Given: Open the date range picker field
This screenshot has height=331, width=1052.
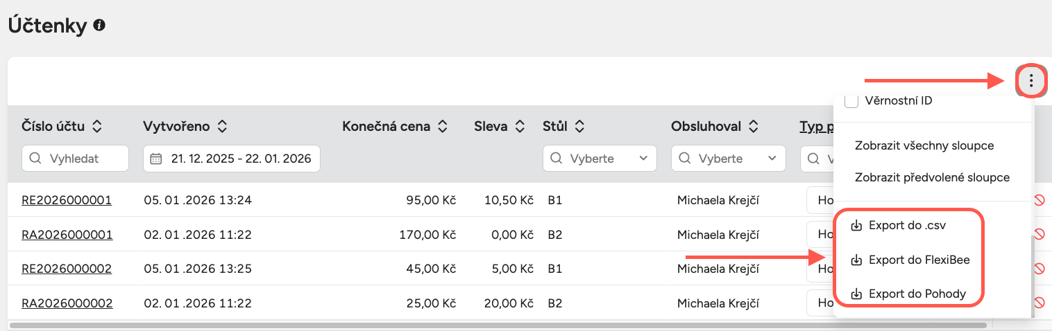Looking at the screenshot, I should pyautogui.click(x=231, y=159).
